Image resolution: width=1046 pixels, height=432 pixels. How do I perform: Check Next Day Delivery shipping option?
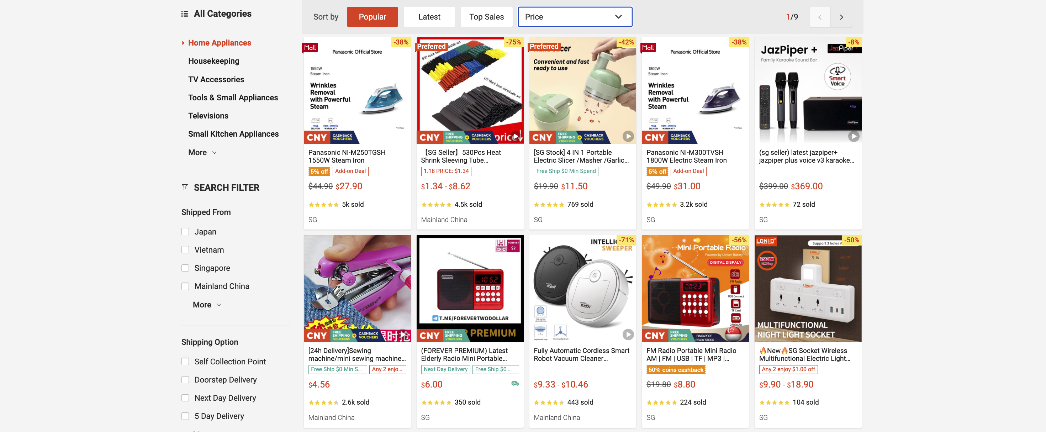point(185,397)
